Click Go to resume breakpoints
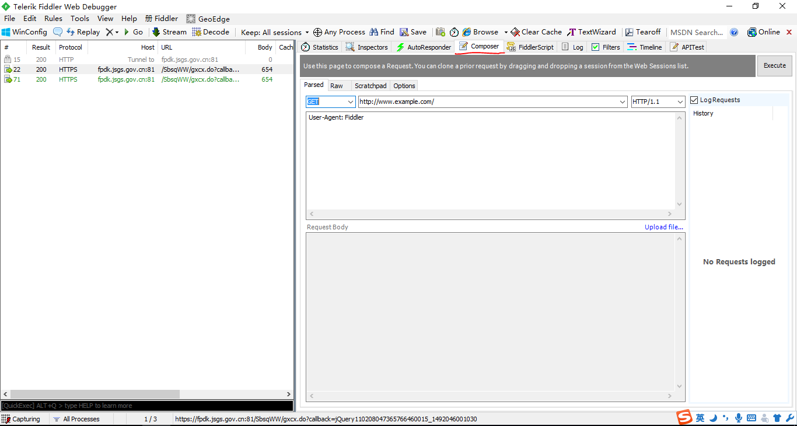 (133, 32)
